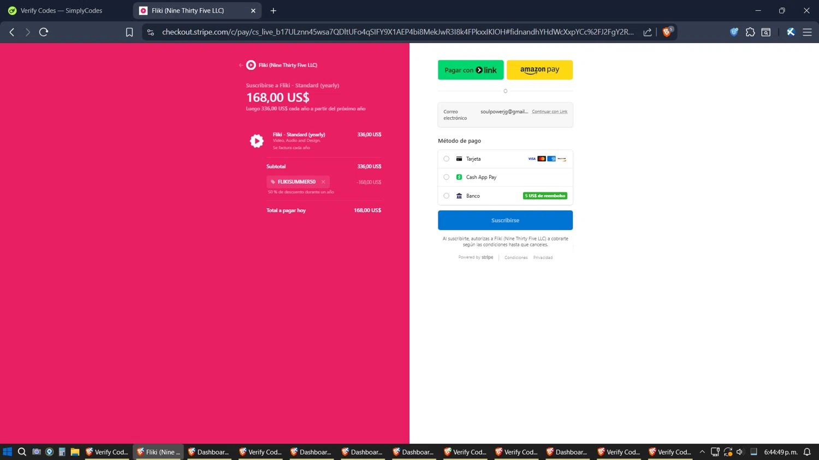
Task: Switch to the Verify Codes — SimplyCodes tab
Action: point(61,10)
